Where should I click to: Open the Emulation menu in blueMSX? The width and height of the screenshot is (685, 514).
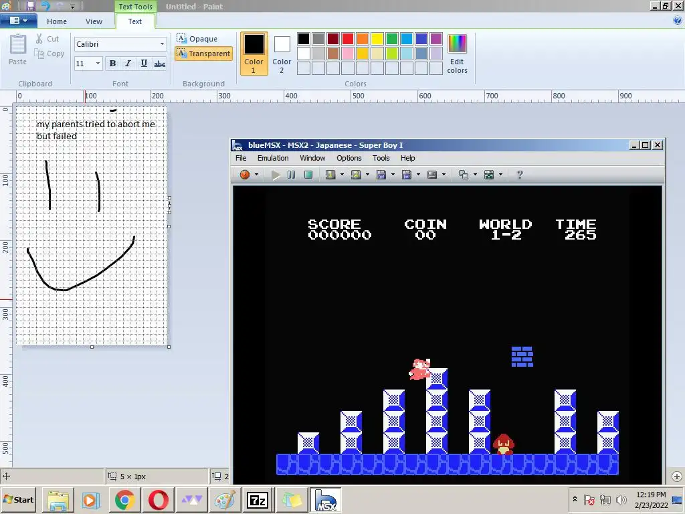[273, 158]
